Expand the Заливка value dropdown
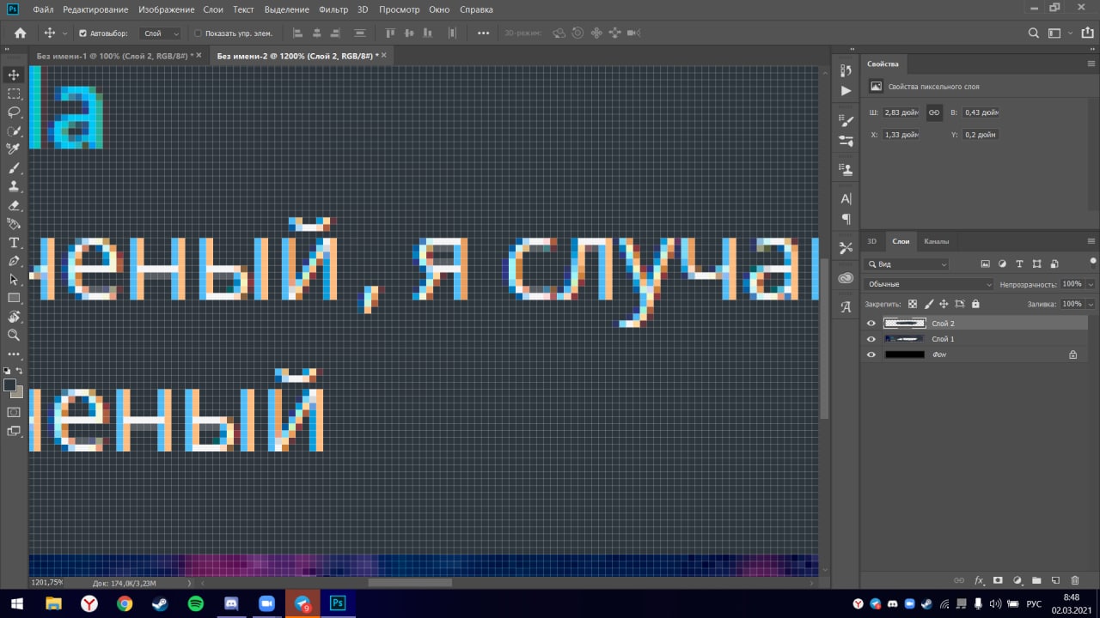This screenshot has width=1100, height=618. click(1091, 304)
